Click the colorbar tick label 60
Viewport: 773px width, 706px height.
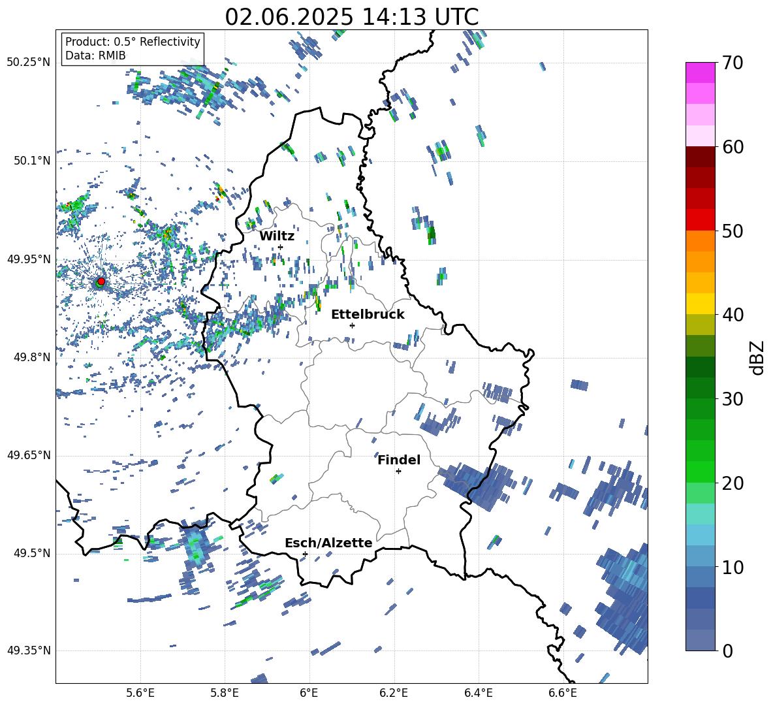[732, 147]
